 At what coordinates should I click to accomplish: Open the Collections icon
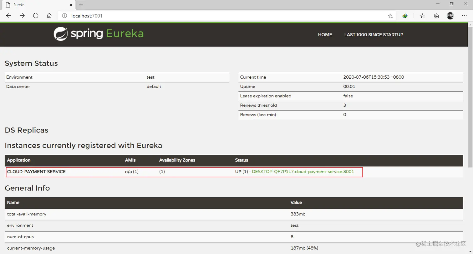[436, 16]
